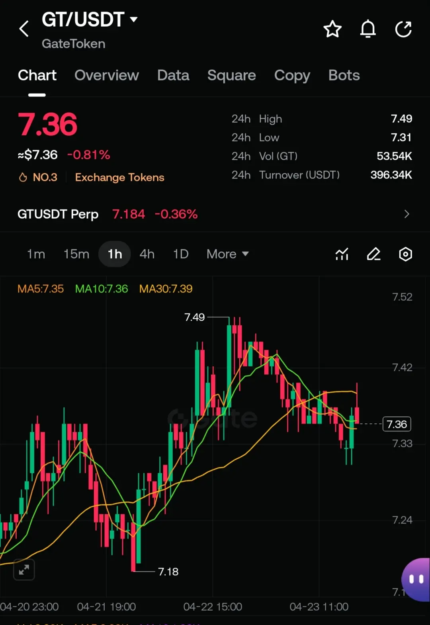Open the purple assistant bubble
The height and width of the screenshot is (625, 430).
tap(416, 580)
